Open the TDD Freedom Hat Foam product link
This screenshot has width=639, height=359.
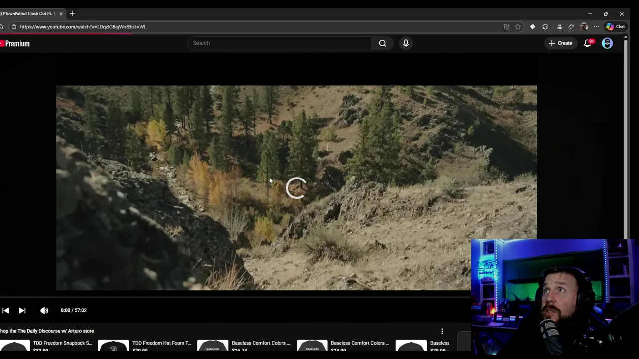click(162, 343)
